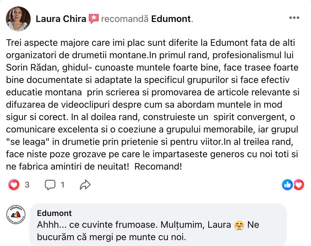Click the word "recomandă" in the header
311x246 pixels.
click(125, 19)
